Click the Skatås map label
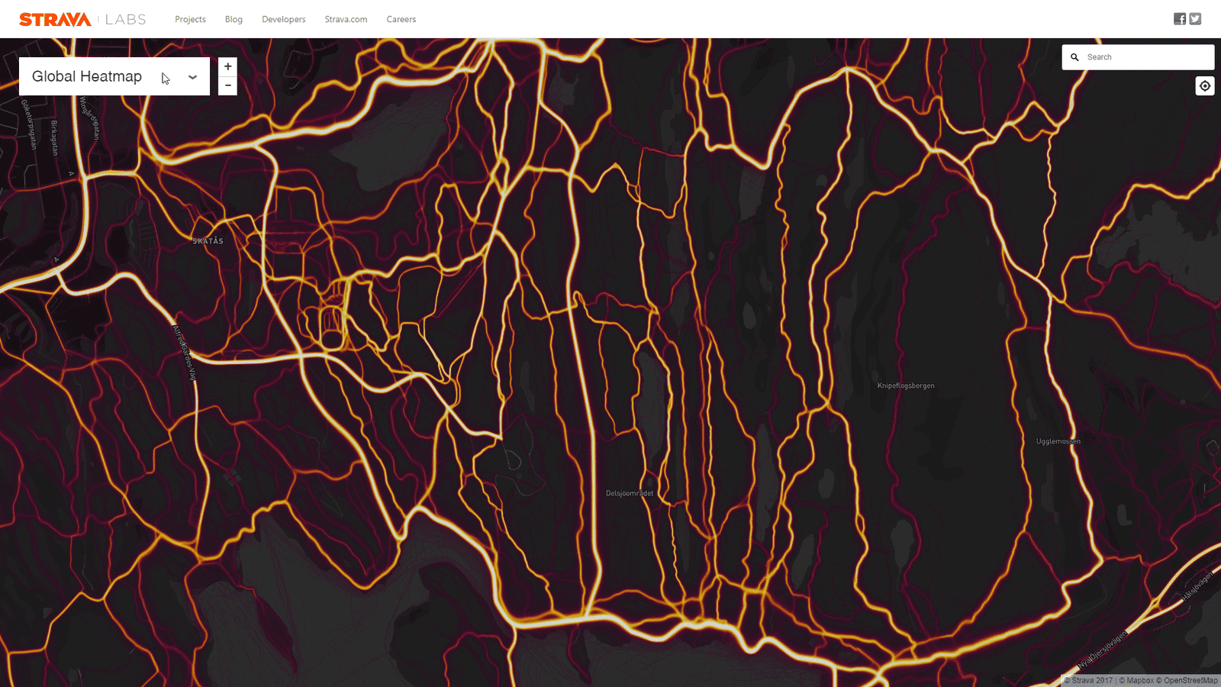The height and width of the screenshot is (687, 1221). [x=208, y=240]
